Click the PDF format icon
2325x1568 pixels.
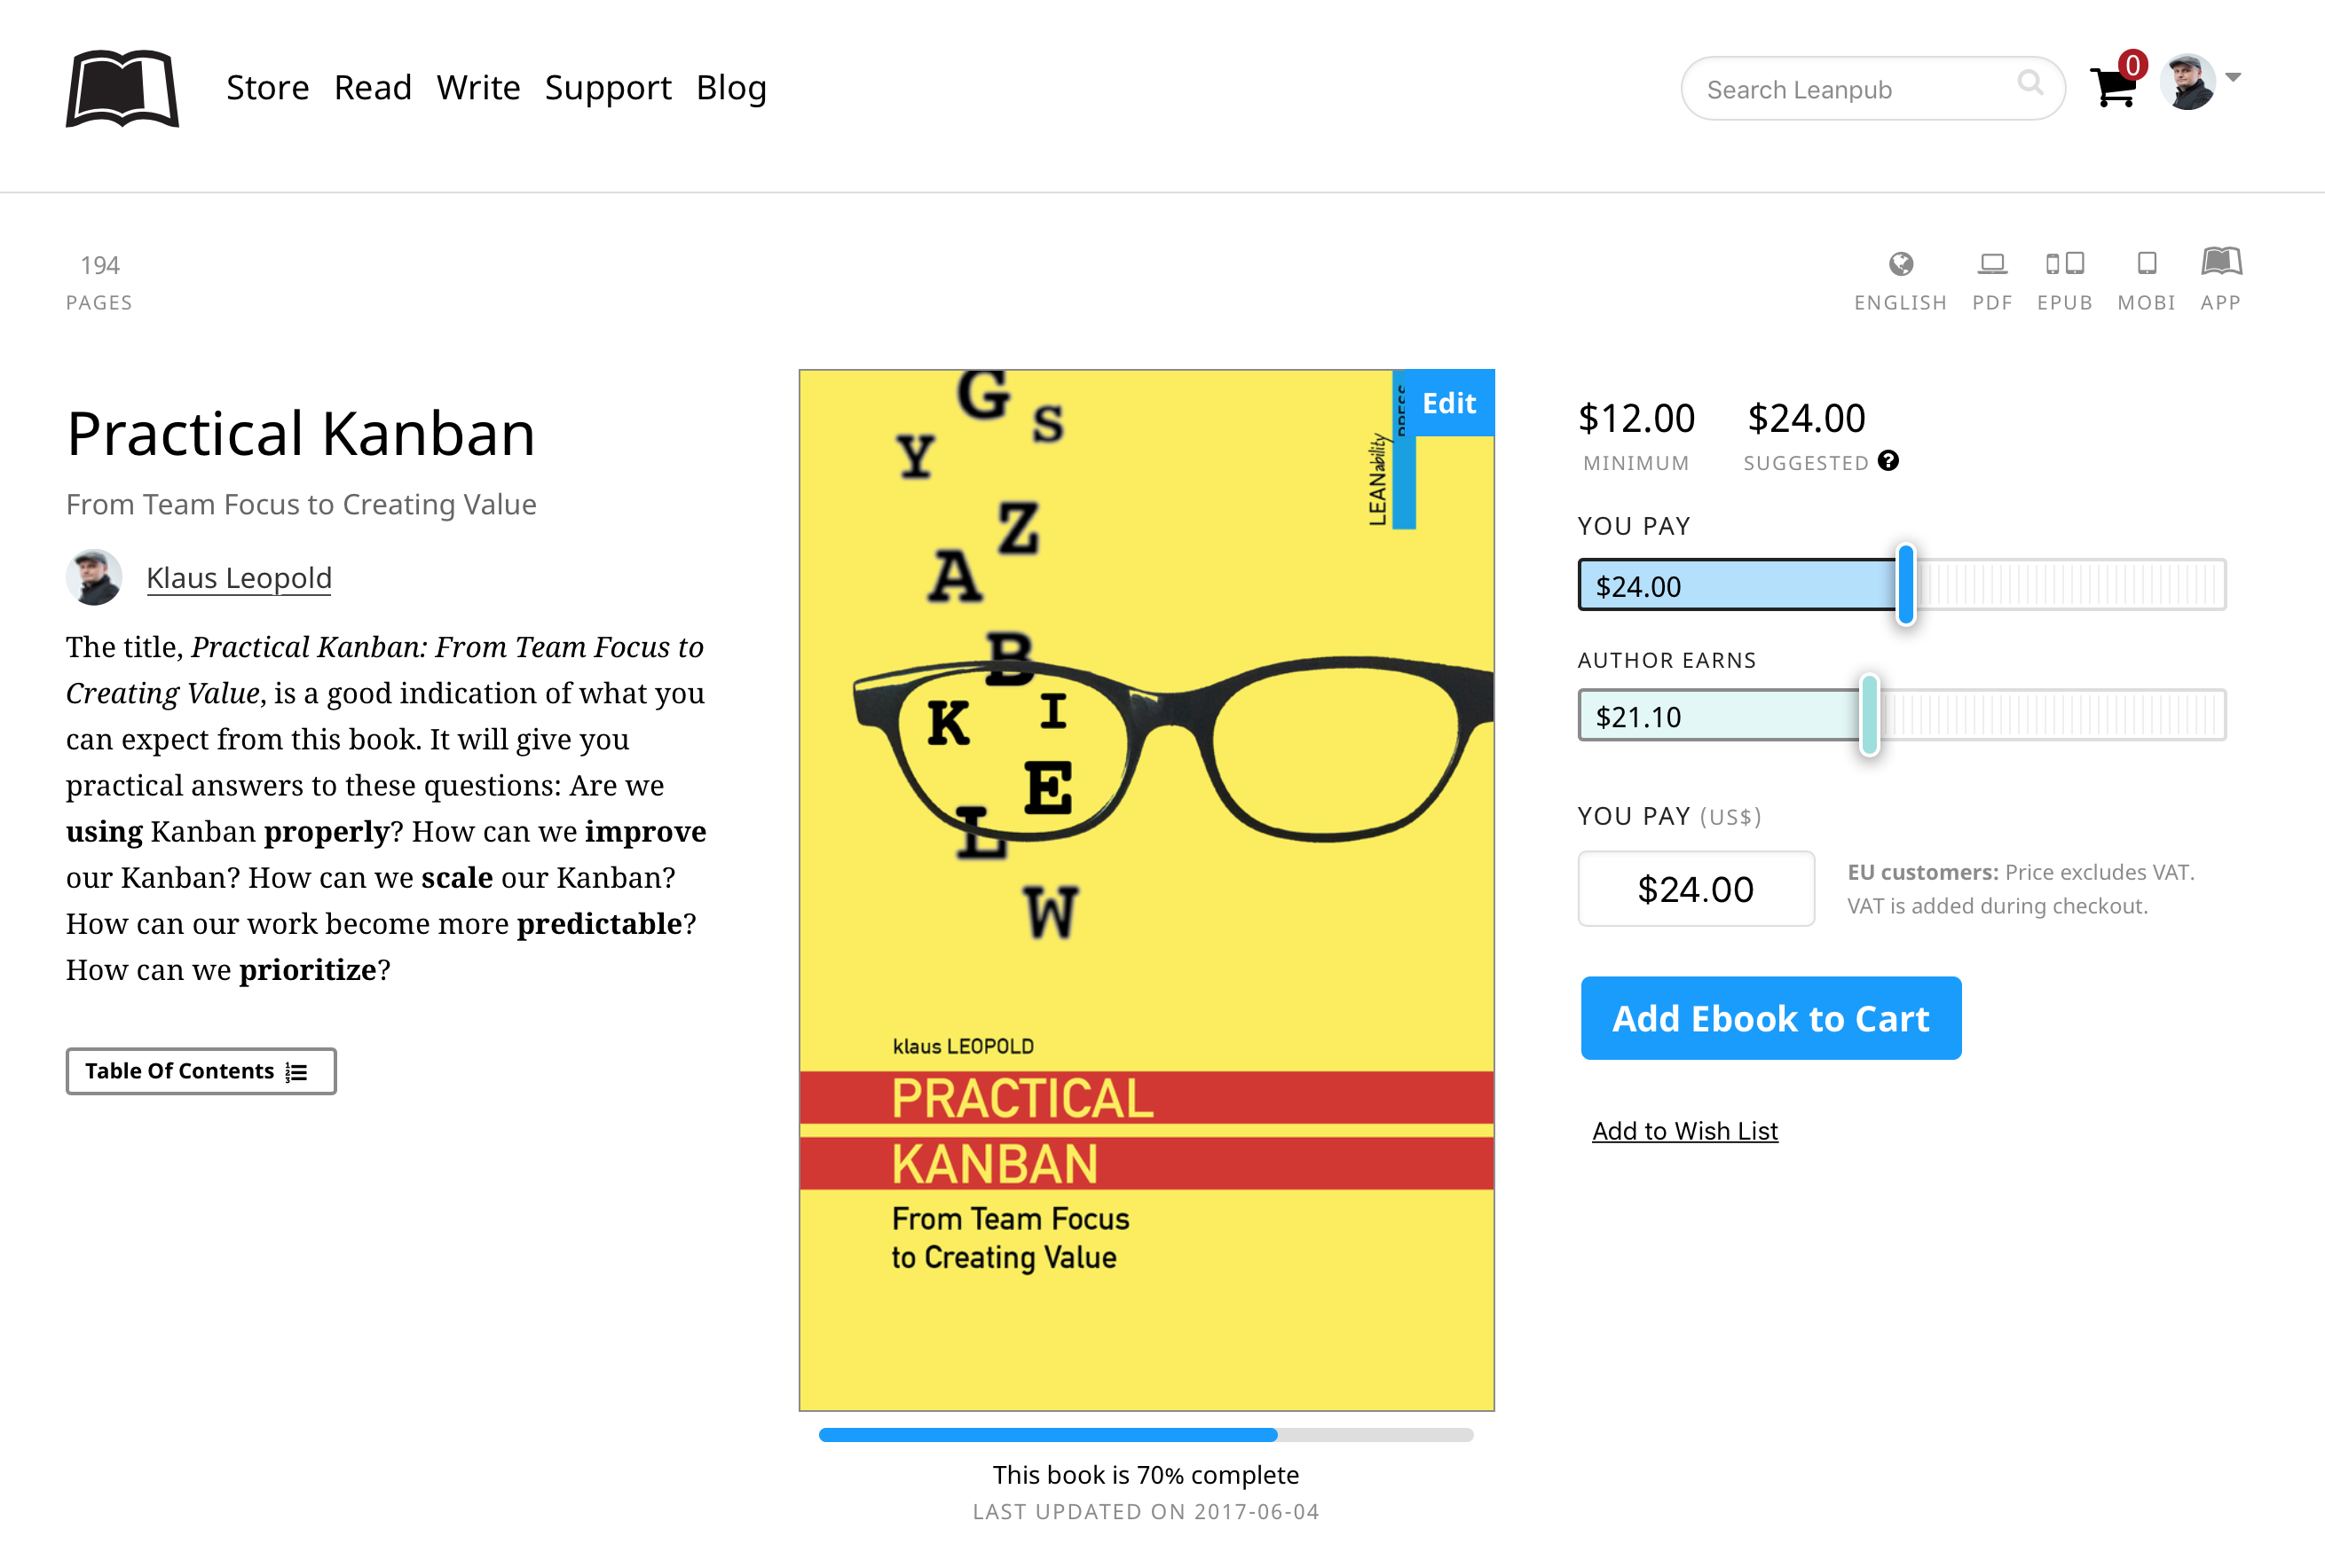coord(1992,264)
